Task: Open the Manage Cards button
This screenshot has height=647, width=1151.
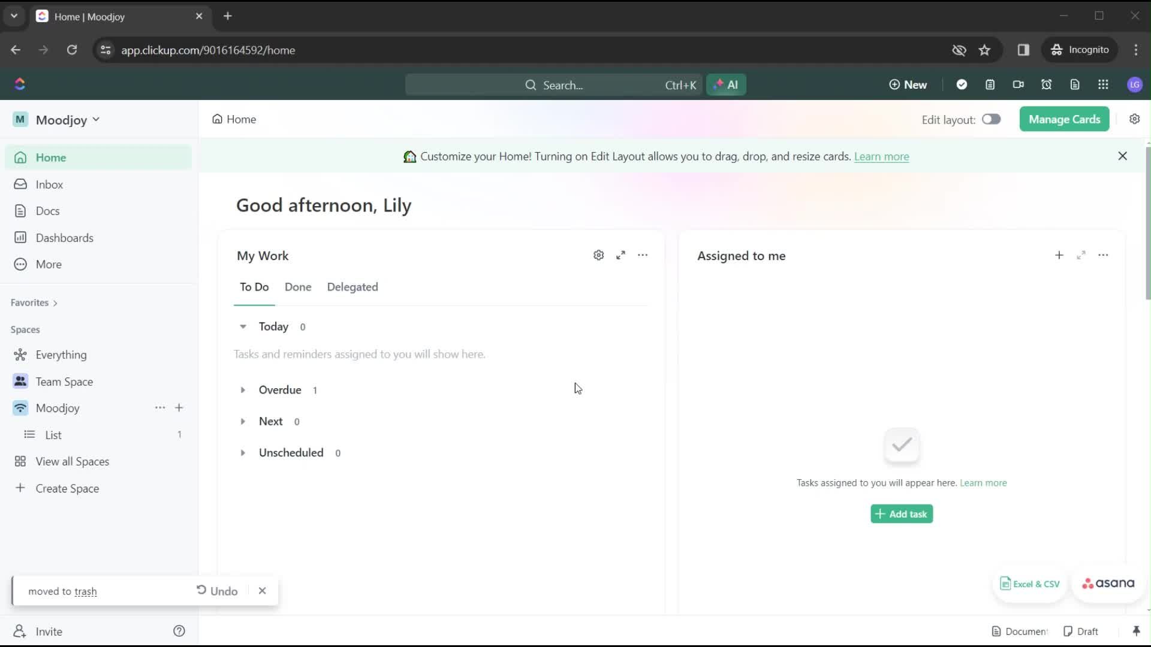Action: 1065,119
